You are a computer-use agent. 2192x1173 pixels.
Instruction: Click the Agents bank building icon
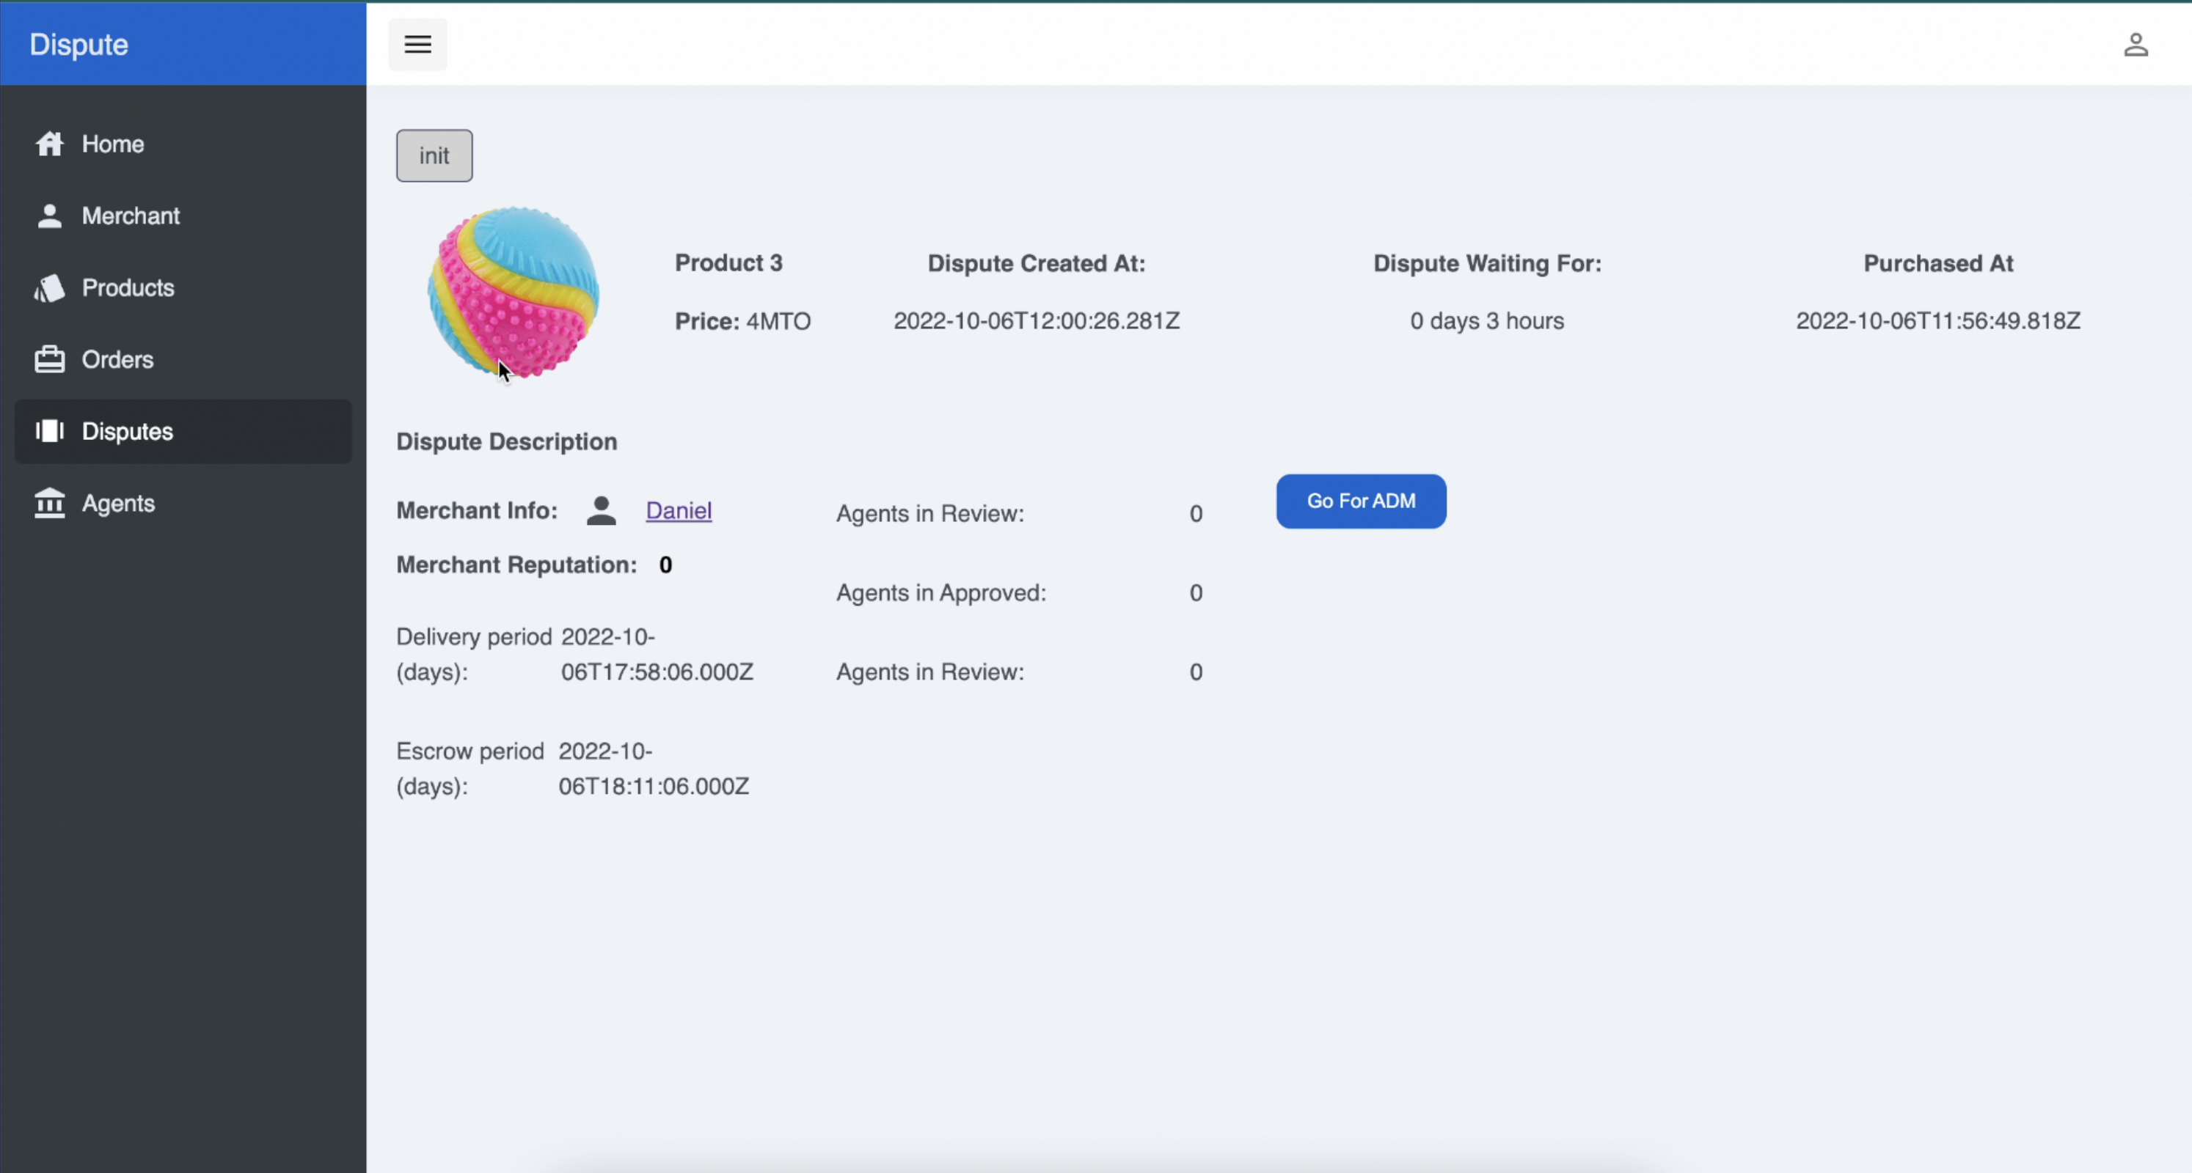pos(49,504)
